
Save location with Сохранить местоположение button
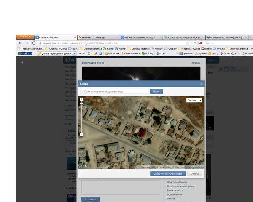pyautogui.click(x=167, y=173)
